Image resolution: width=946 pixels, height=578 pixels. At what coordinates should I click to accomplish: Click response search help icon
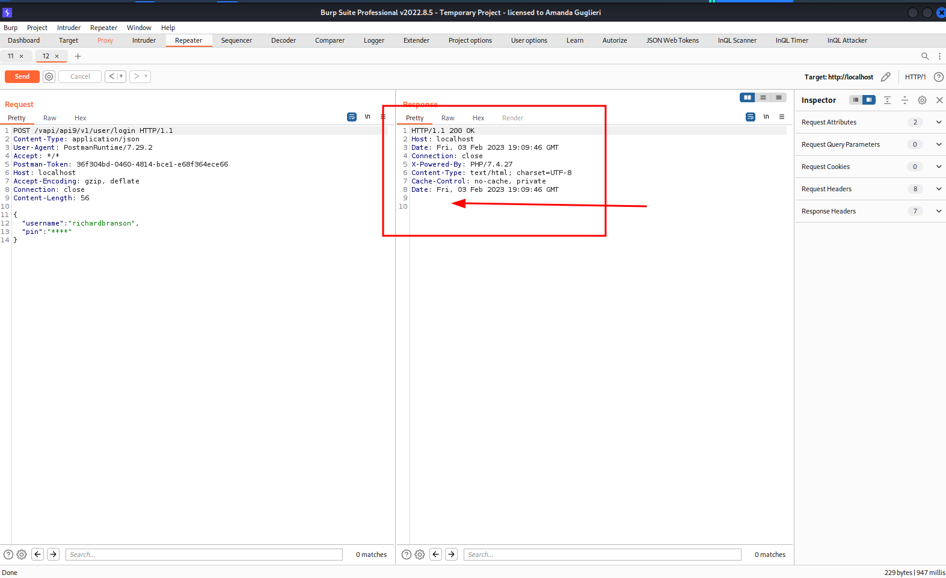coord(407,555)
